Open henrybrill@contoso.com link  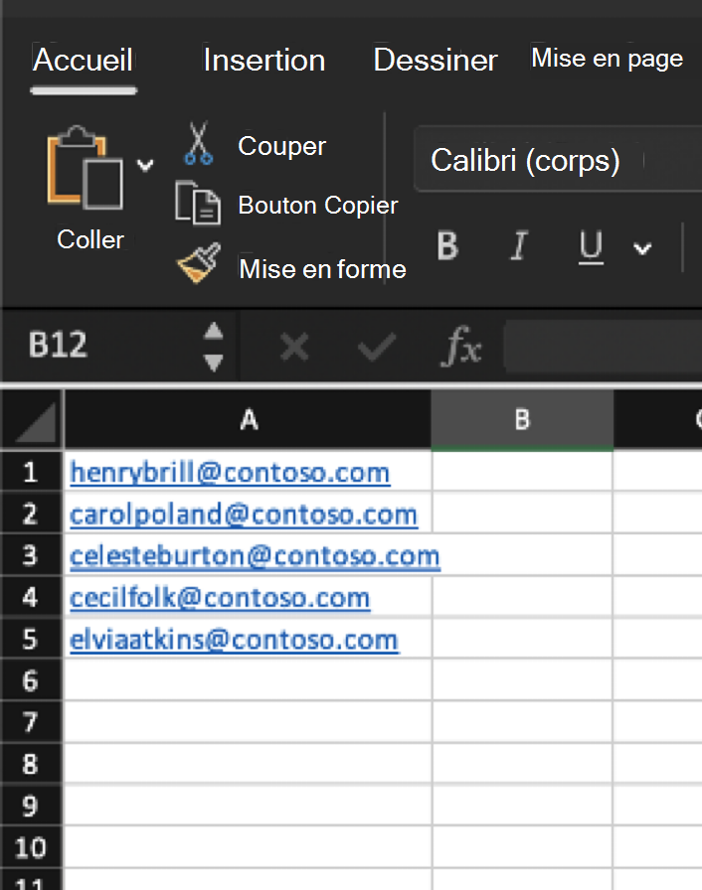tap(230, 472)
